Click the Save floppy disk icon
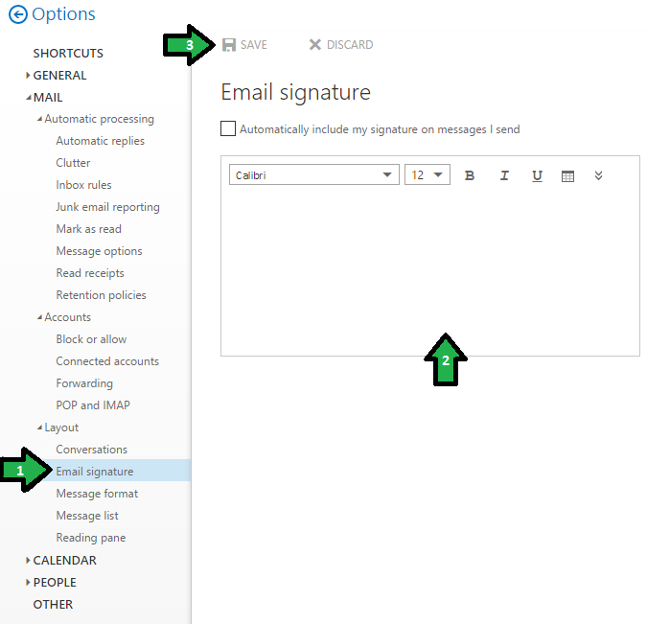Image resolution: width=647 pixels, height=624 pixels. (229, 45)
